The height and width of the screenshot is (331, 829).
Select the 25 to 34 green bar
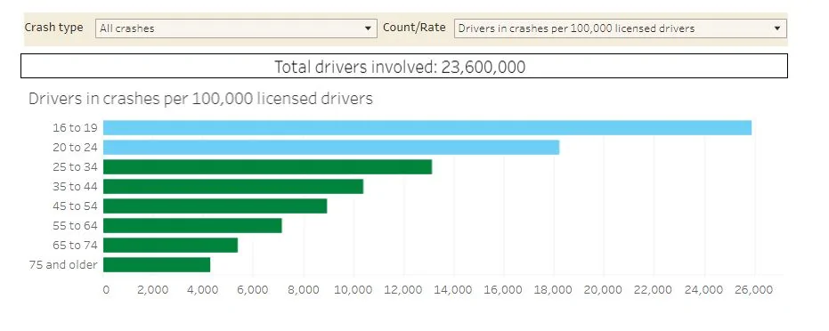click(x=267, y=166)
